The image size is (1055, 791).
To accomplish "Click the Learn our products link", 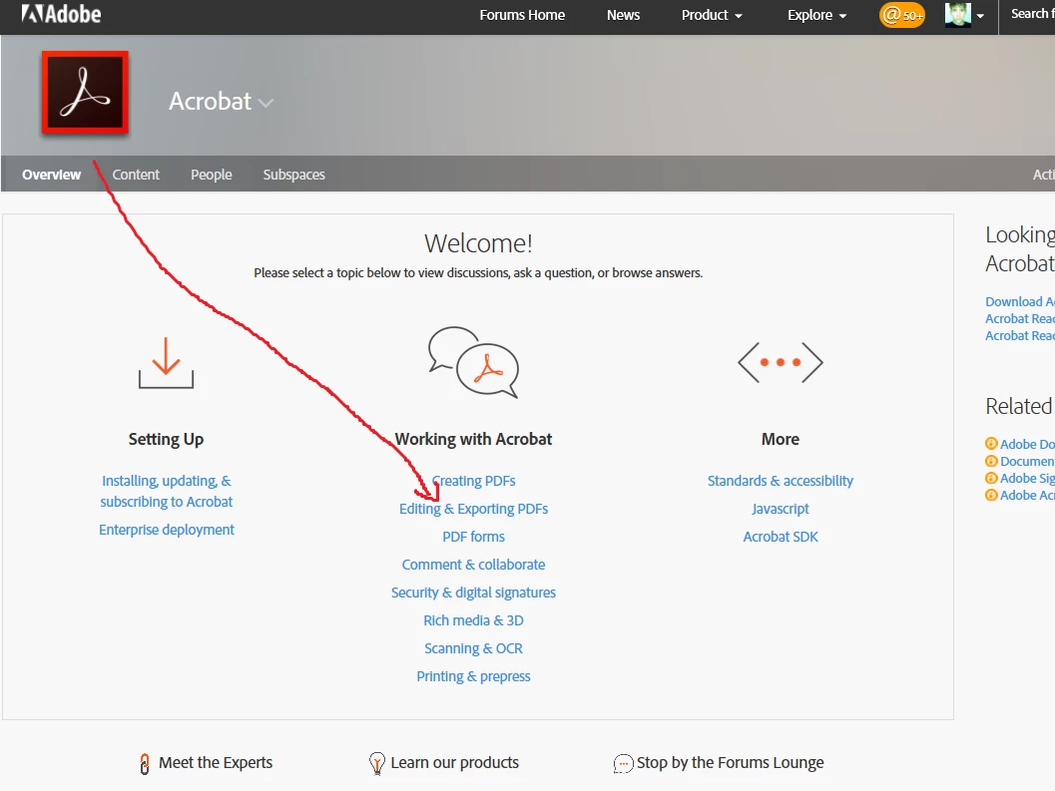I will point(455,763).
